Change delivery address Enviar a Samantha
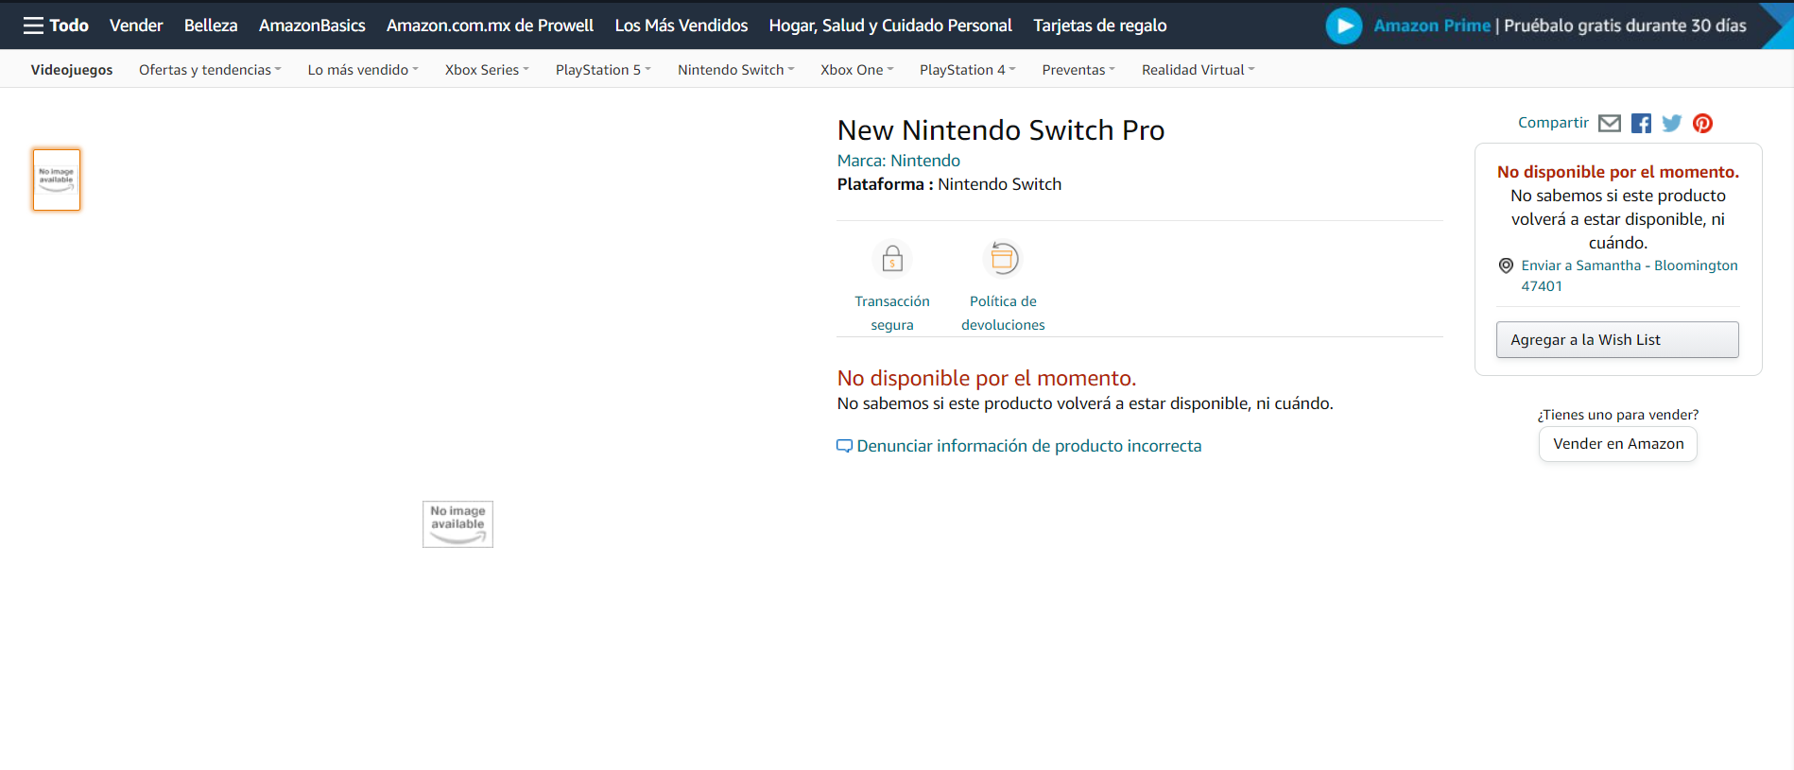This screenshot has height=770, width=1794. tap(1630, 276)
